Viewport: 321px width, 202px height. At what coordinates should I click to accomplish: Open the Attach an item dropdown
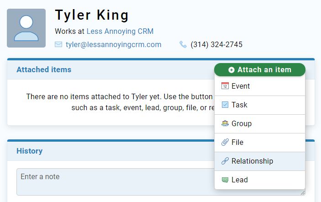[x=259, y=69]
